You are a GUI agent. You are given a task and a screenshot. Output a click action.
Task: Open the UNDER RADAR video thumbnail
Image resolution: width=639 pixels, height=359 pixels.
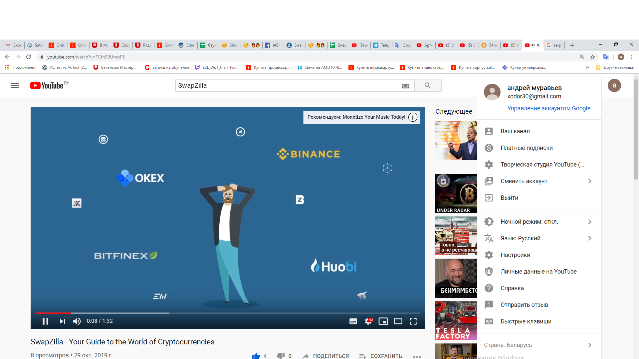(456, 193)
